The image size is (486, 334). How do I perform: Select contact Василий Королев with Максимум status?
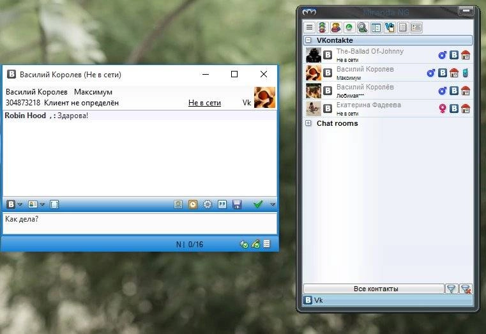pyautogui.click(x=388, y=73)
